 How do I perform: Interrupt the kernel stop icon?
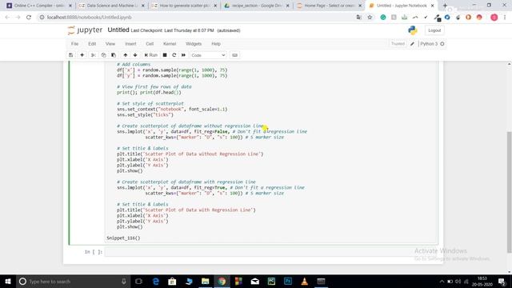[165, 55]
